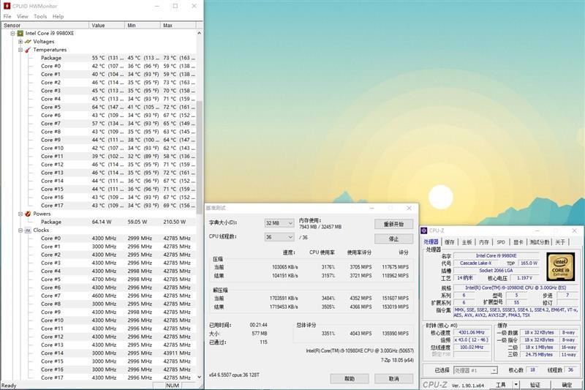Screen dimensions: 585x390
Task: Click the HWMonitor red app icon in title bar
Action: click(x=7, y=6)
